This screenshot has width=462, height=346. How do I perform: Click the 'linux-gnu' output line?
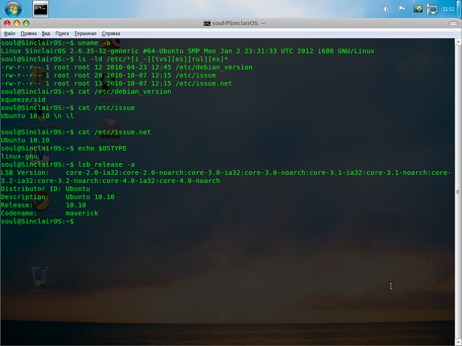click(19, 156)
